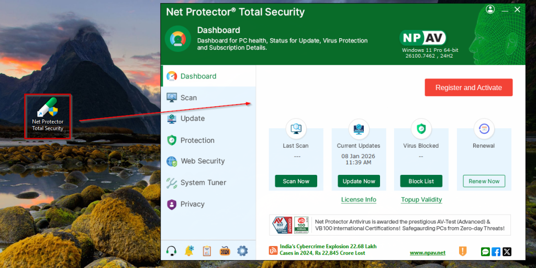Open the License Info link
This screenshot has height=268, width=536.
pyautogui.click(x=359, y=199)
